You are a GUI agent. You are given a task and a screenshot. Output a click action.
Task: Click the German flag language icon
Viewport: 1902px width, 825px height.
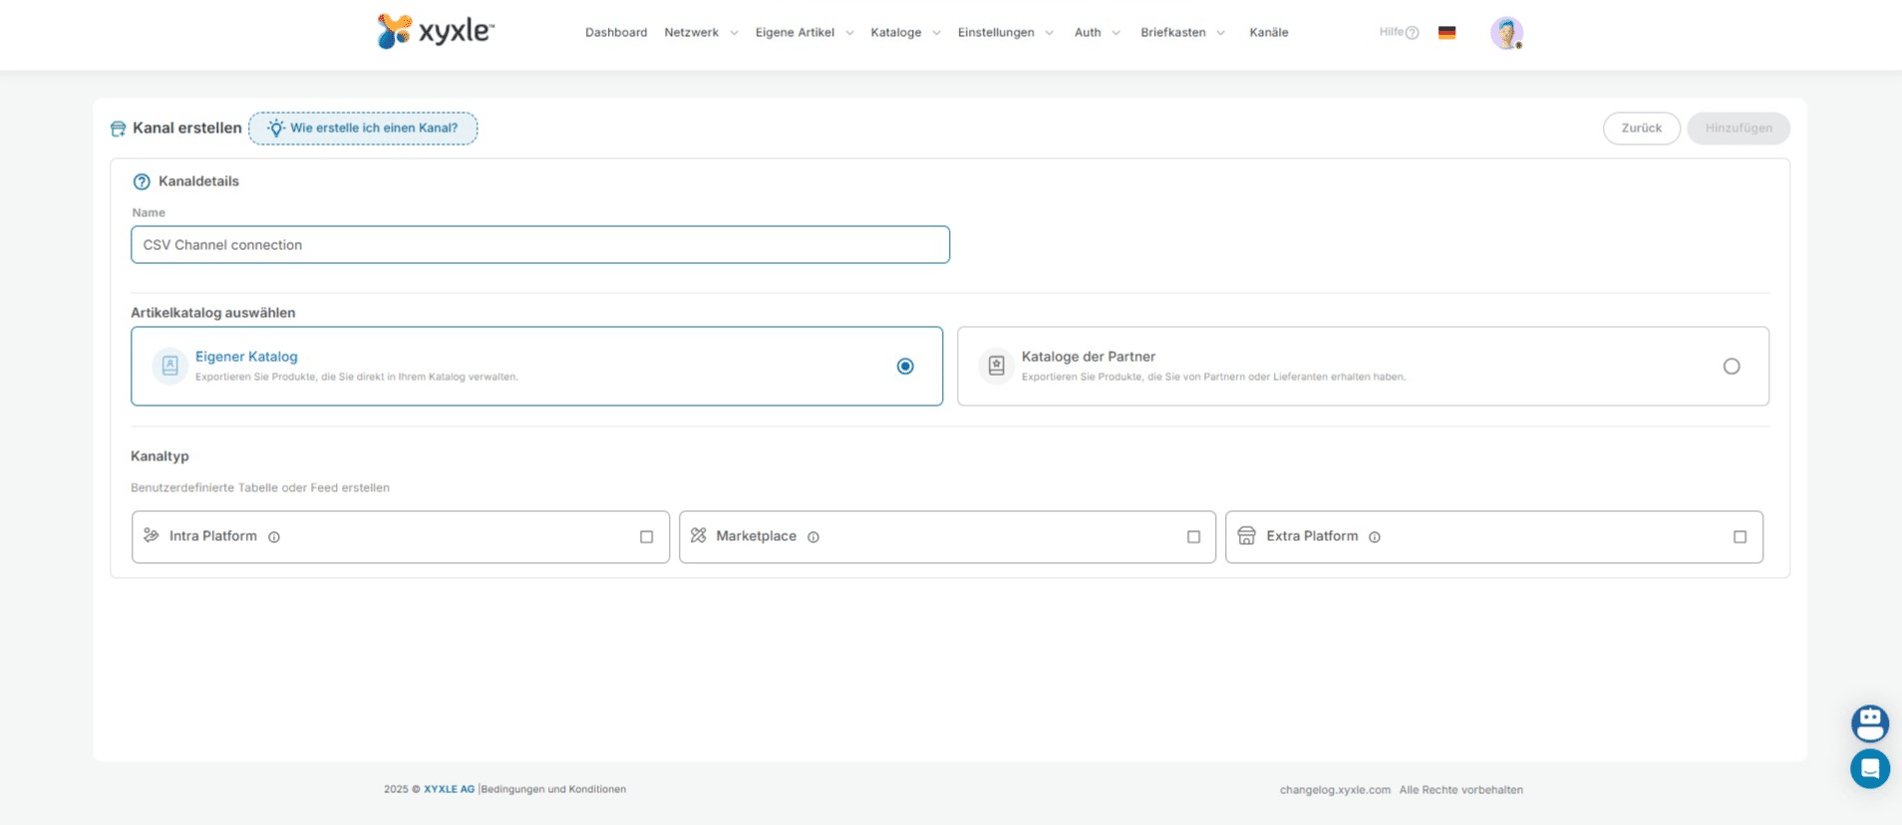pyautogui.click(x=1447, y=33)
